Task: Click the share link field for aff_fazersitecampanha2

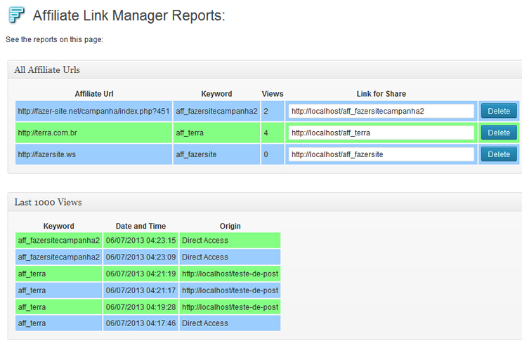Action: point(381,111)
